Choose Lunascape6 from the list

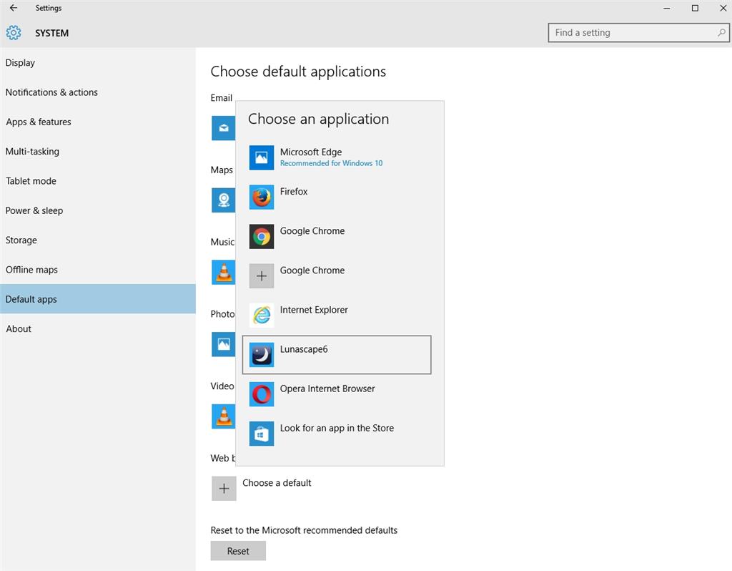[x=337, y=355]
